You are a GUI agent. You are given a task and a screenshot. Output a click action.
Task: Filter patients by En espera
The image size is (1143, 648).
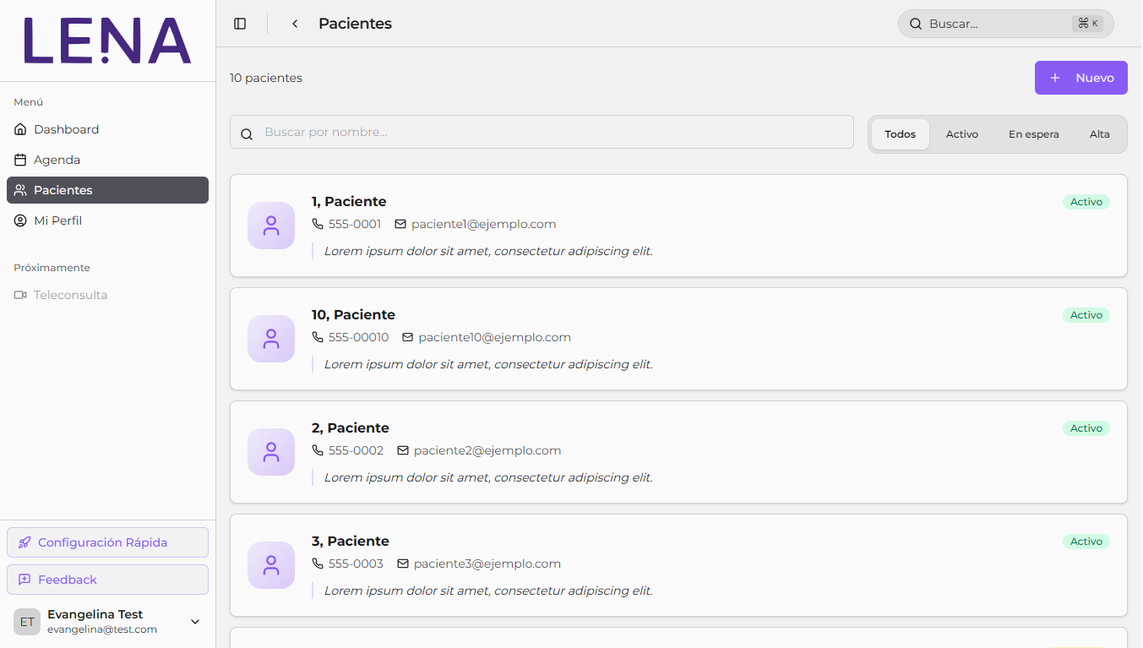tap(1034, 134)
